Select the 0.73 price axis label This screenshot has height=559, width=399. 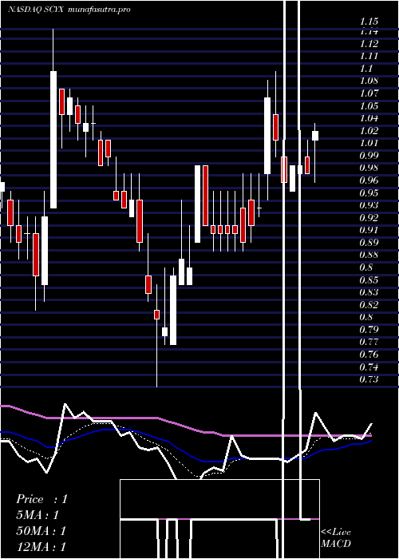pos(369,379)
